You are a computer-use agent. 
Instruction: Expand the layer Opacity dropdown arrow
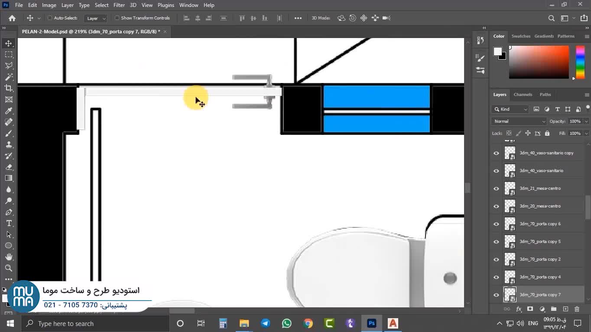[x=586, y=121]
